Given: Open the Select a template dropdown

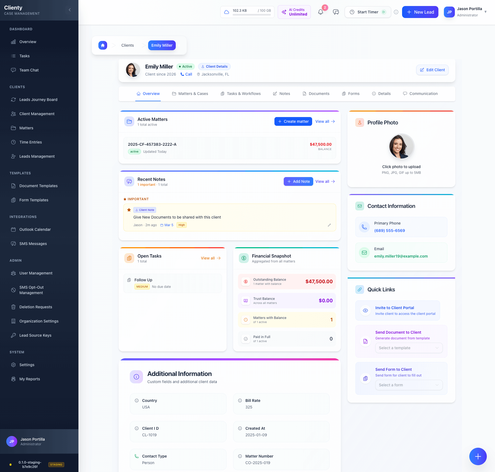Looking at the screenshot, I should click(409, 348).
